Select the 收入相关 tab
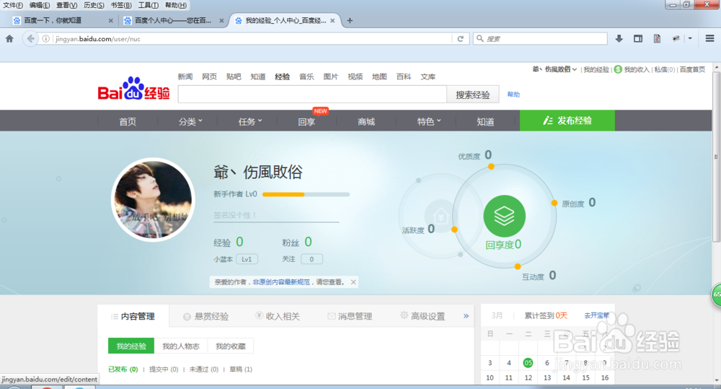Screen dimensions: 721x389 tap(278, 316)
